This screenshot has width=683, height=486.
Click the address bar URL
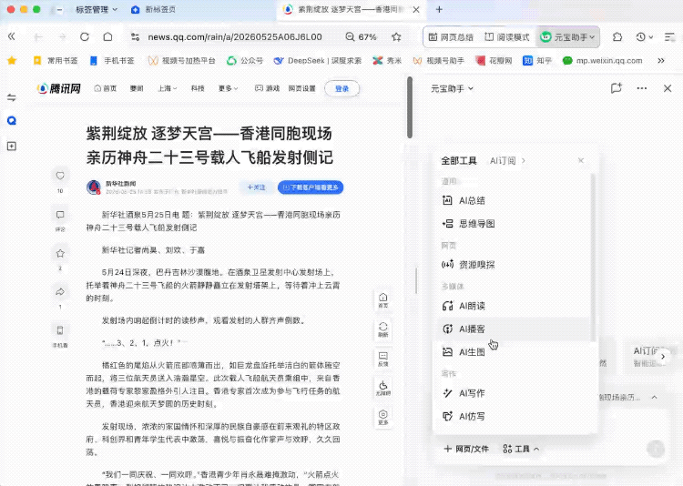235,37
